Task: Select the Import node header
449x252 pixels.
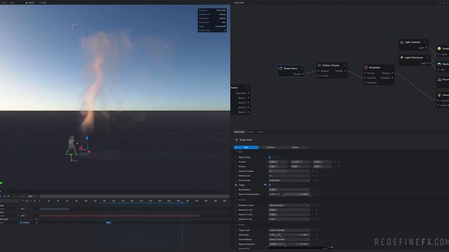Action: 240,87
